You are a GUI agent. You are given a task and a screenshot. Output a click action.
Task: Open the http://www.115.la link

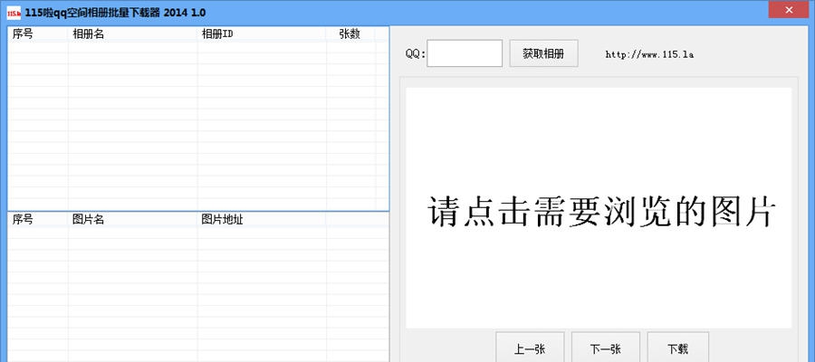(649, 54)
